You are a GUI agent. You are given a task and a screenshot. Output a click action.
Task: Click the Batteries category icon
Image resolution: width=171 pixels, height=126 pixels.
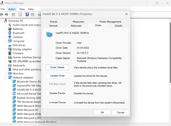pyautogui.click(x=10, y=29)
